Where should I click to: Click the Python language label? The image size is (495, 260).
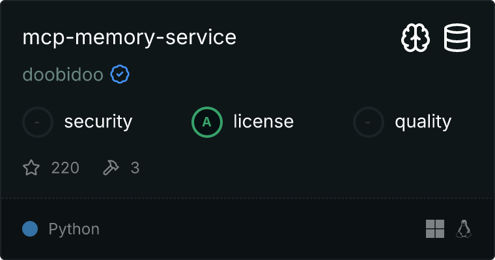click(74, 229)
